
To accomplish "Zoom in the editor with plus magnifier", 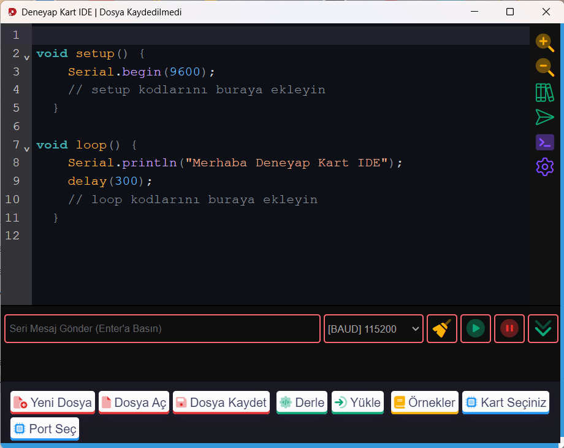I will [544, 43].
